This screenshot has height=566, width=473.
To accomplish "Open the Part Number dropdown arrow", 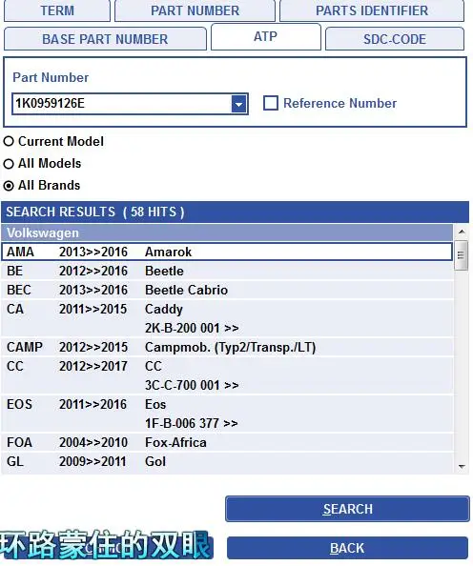I will 238,104.
